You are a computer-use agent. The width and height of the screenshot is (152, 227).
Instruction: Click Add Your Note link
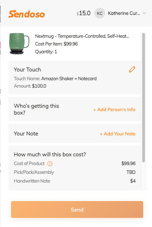click(118, 134)
